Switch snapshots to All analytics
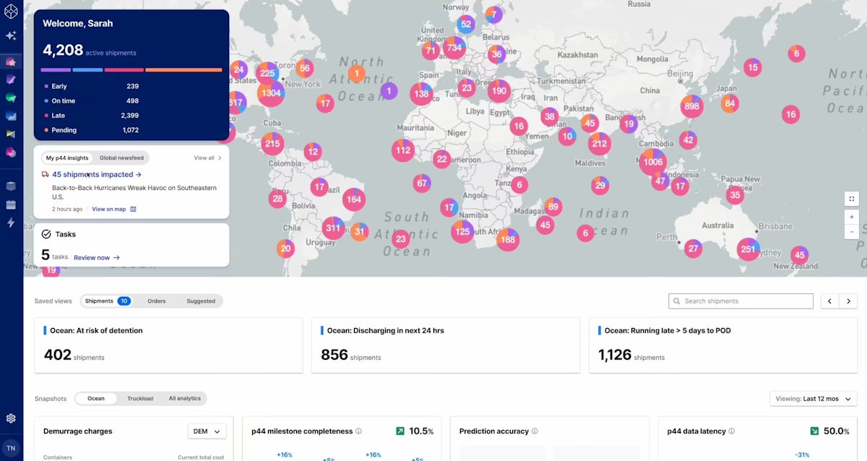Viewport: 867px width, 461px height. coord(186,398)
